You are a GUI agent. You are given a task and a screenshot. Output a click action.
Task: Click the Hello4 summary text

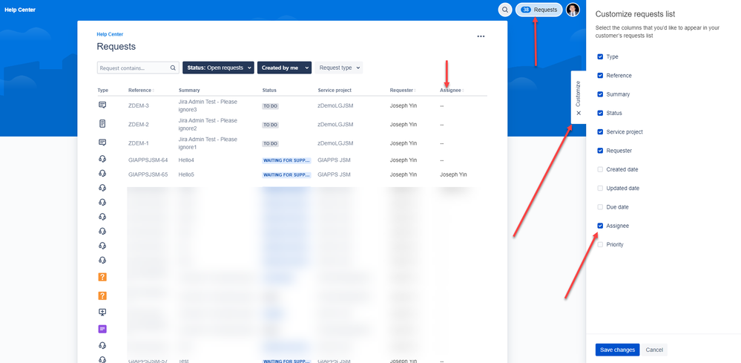186,160
